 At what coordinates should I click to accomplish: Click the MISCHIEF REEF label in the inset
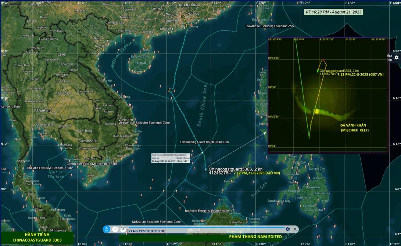pyautogui.click(x=355, y=130)
